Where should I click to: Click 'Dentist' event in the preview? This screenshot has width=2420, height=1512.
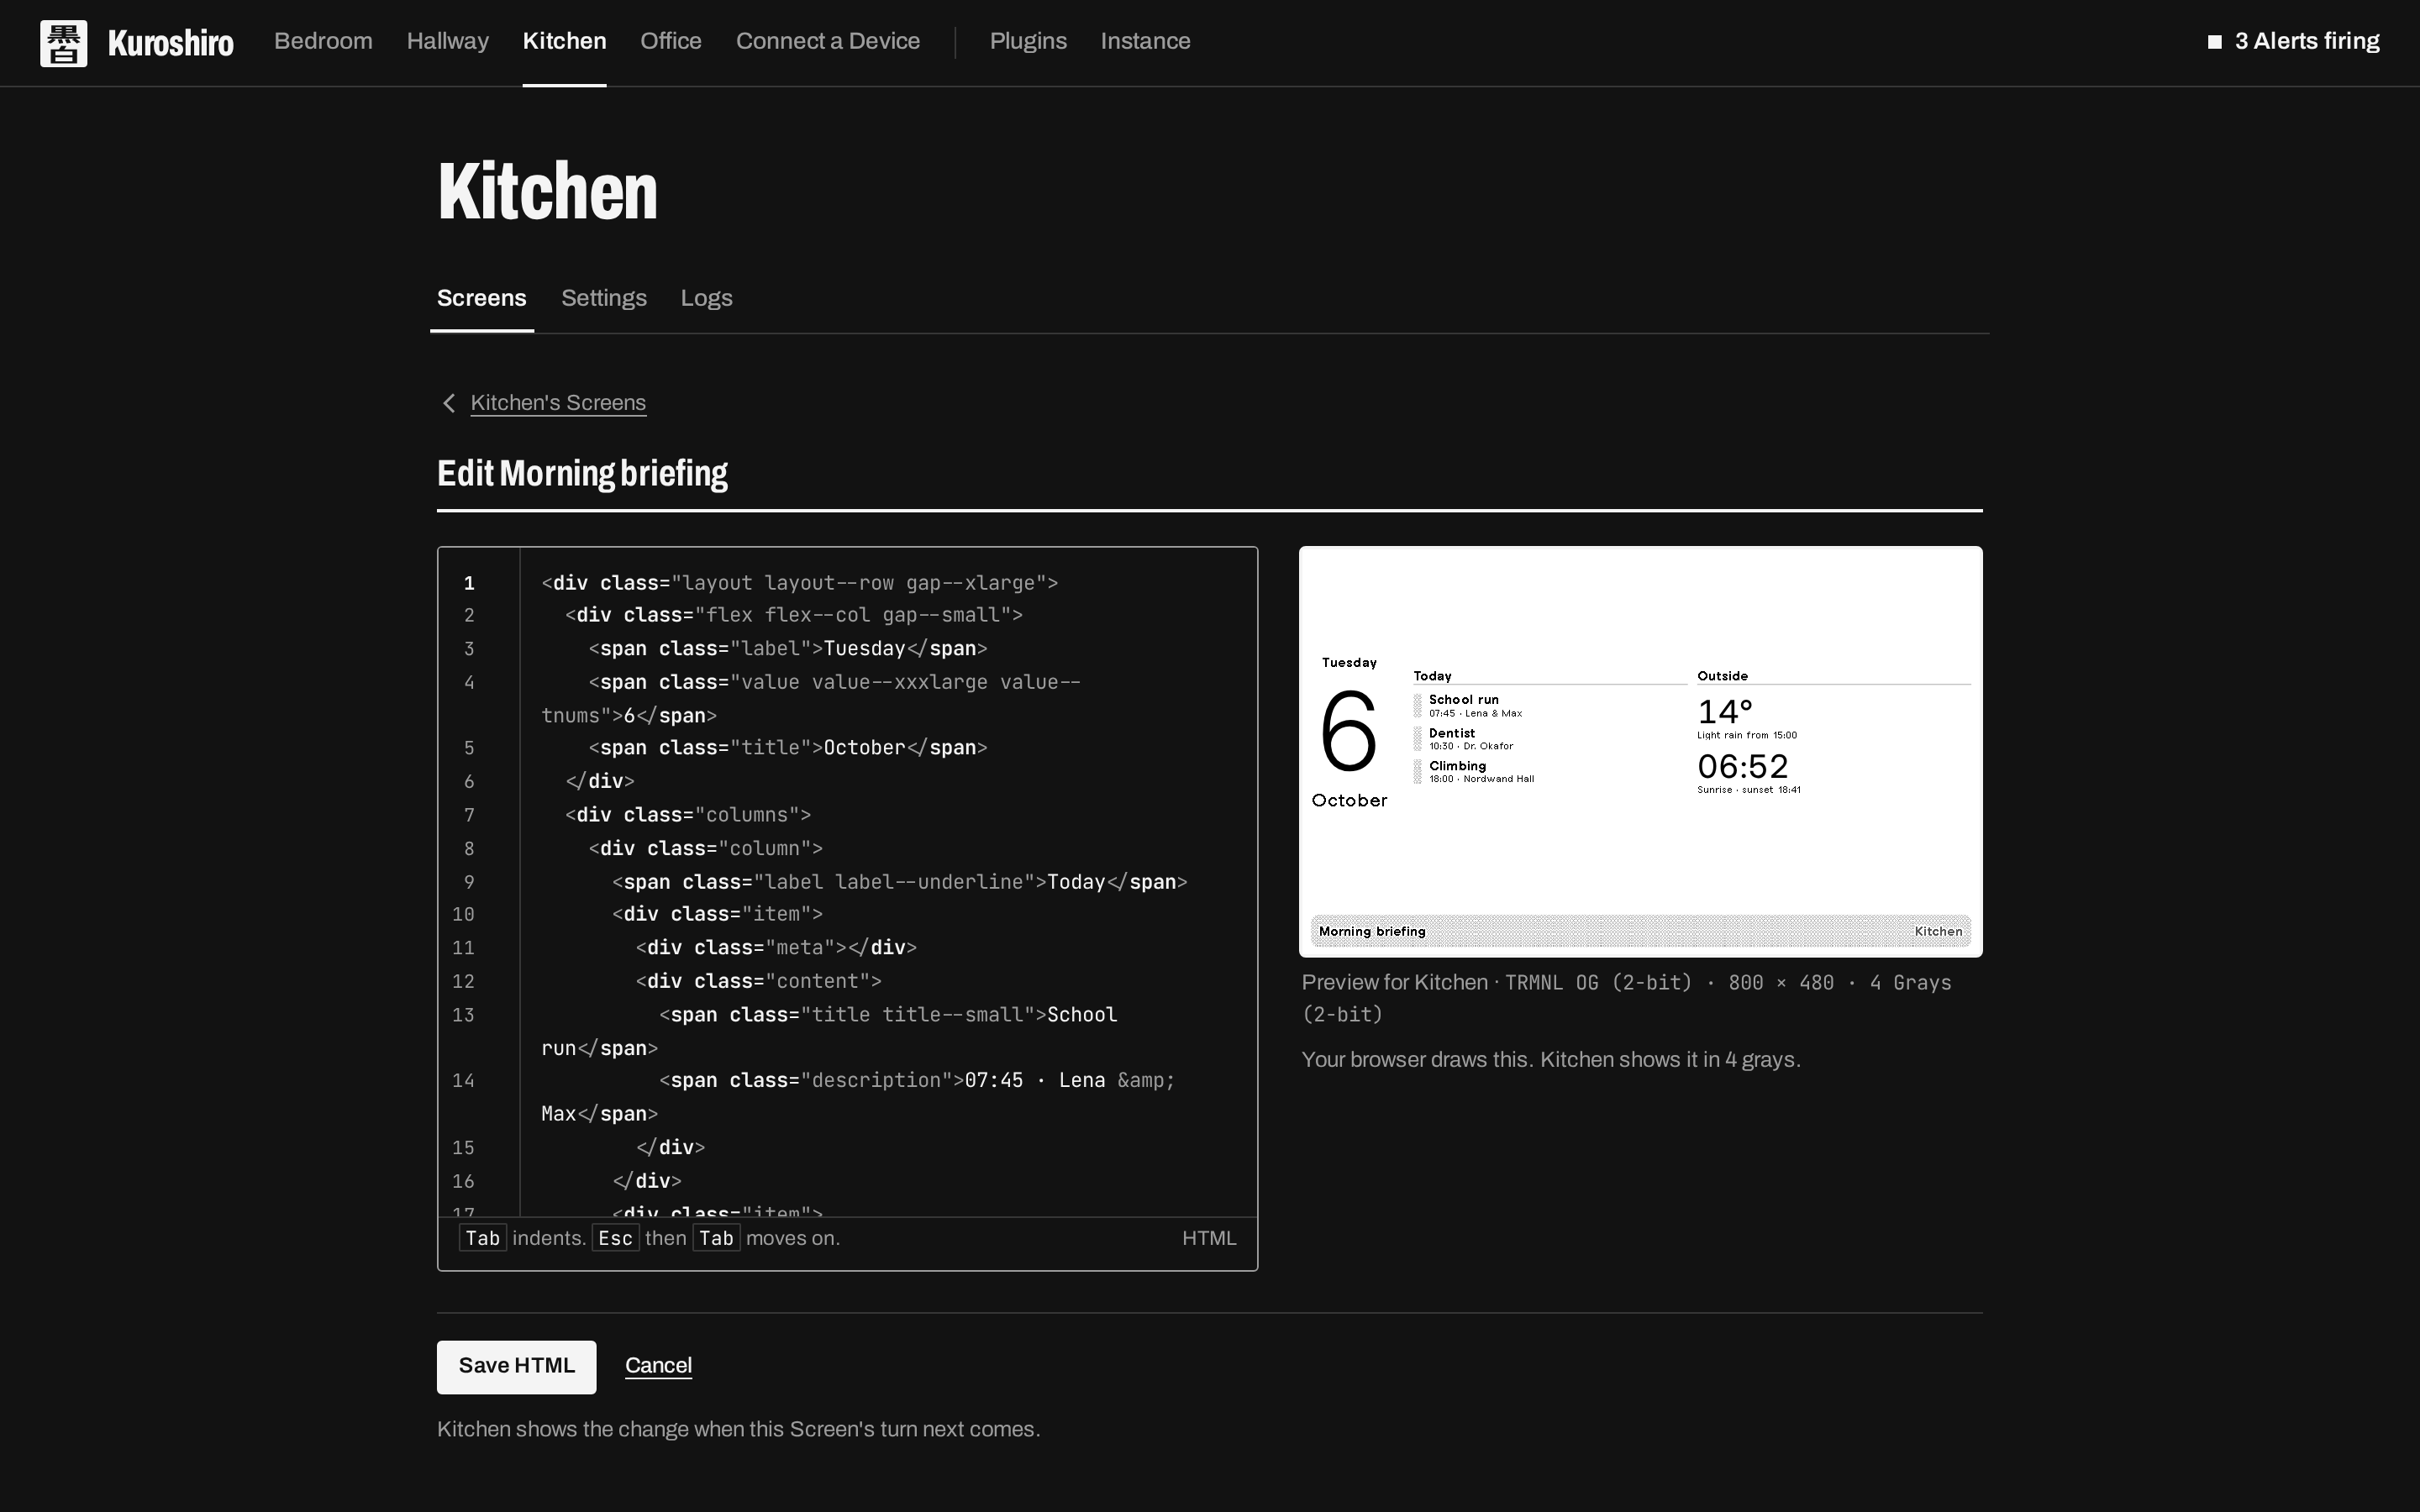coord(1452,733)
